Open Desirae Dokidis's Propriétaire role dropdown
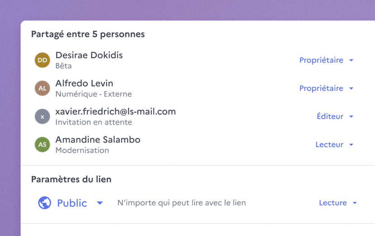 (326, 60)
